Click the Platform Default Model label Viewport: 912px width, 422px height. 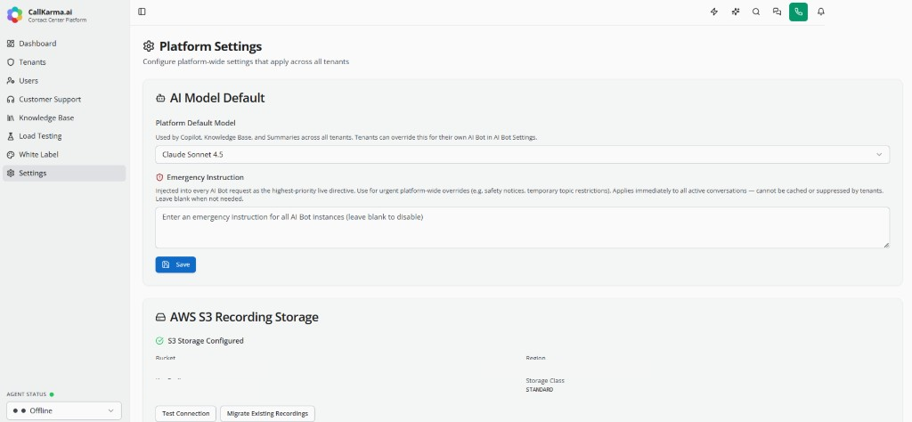coord(195,123)
